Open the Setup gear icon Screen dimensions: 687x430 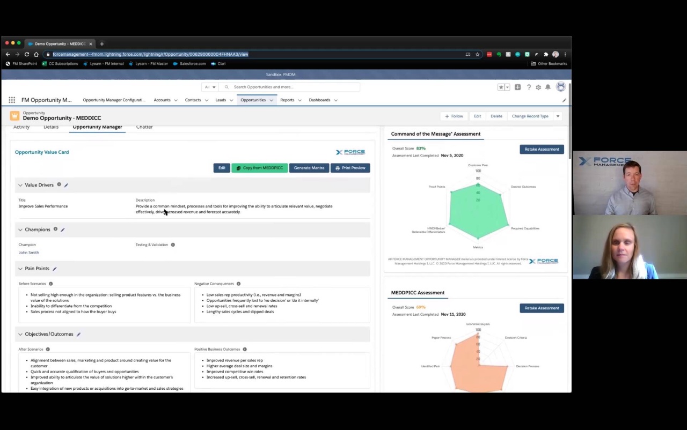[538, 87]
